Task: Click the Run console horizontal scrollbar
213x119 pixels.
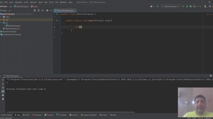Action: click(x=71, y=112)
